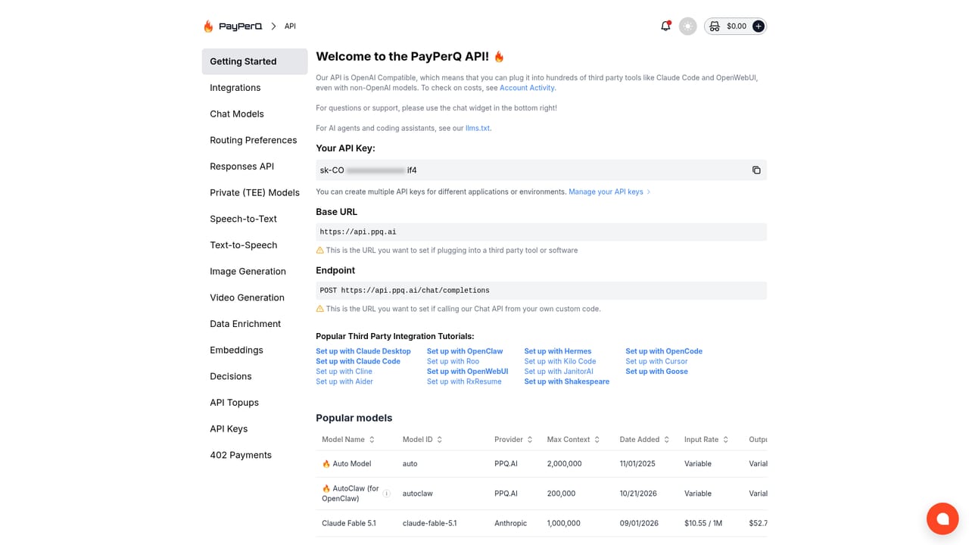Viewport: 969px width, 545px height.
Task: Sort table by Model Name column
Action: 348,440
